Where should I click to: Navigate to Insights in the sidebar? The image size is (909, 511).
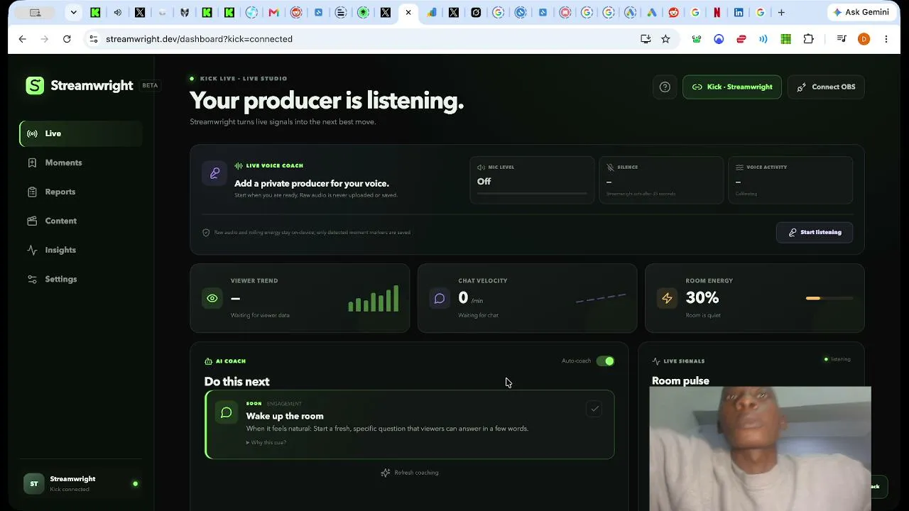pyautogui.click(x=81, y=250)
